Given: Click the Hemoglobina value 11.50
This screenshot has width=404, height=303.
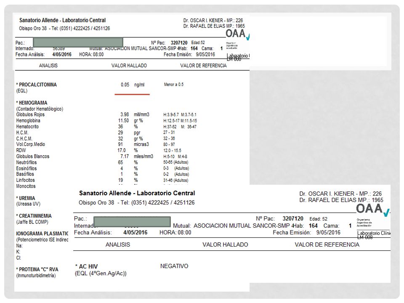Looking at the screenshot, I should coord(123,121).
